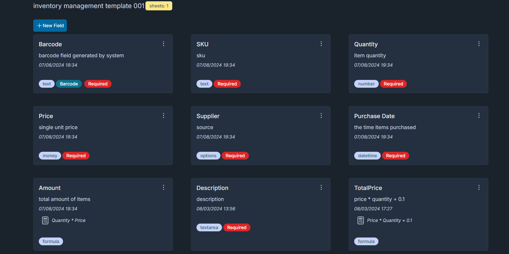Screen dimensions: 509x254
Task: Click the 08/03/2024 17:27 timestamp
Action: coord(373,209)
